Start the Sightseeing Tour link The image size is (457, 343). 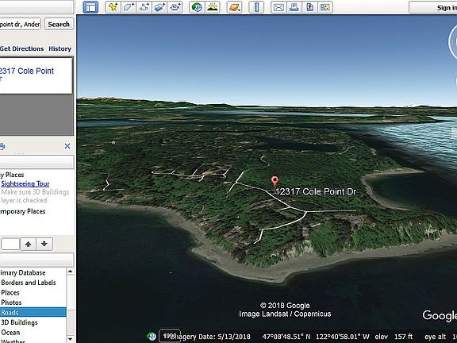(x=25, y=183)
